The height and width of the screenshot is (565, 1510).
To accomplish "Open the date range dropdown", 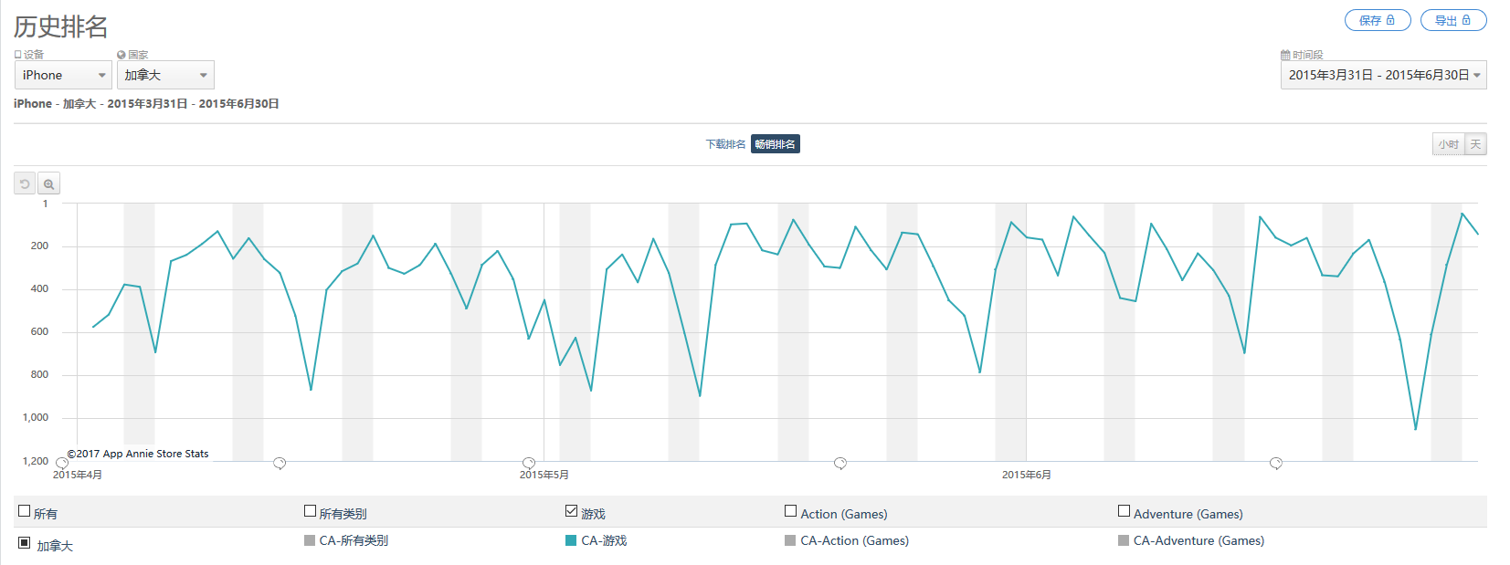I will pos(1383,75).
